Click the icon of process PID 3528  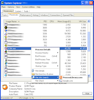[x=6, y=36]
